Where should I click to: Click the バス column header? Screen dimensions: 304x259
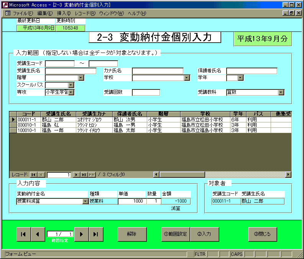258,114
